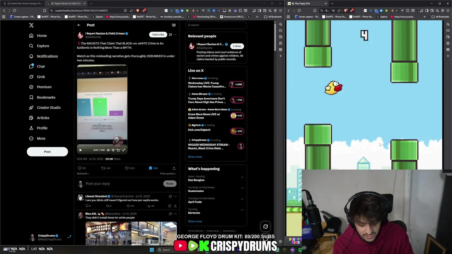The image size is (452, 254).
Task: Reload the X page in left browser
Action: (14, 11)
